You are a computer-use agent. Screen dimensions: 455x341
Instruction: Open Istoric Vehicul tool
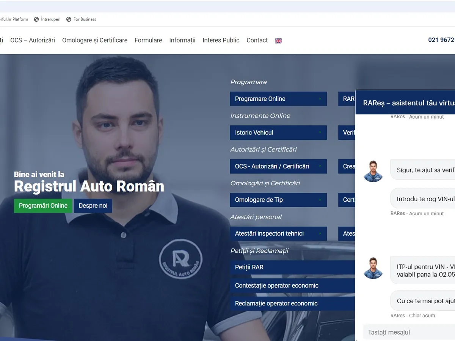tap(278, 133)
